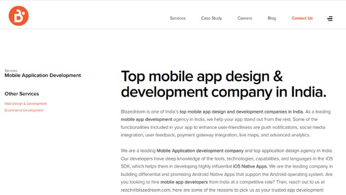Click bold 'mobile app developers' phrase
The width and height of the screenshot is (346, 195).
(184, 182)
